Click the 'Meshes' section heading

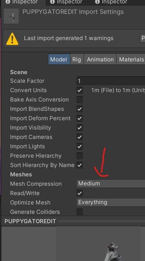tap(21, 174)
